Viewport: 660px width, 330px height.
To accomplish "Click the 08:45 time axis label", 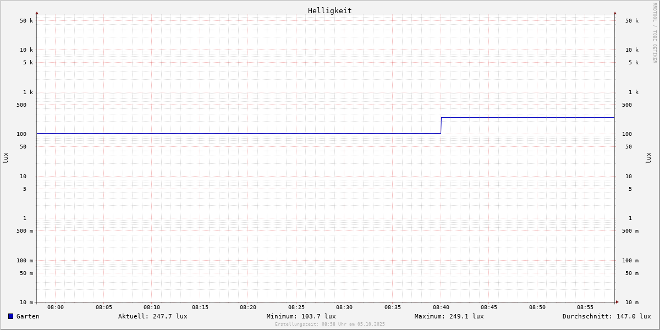I will click(489, 307).
